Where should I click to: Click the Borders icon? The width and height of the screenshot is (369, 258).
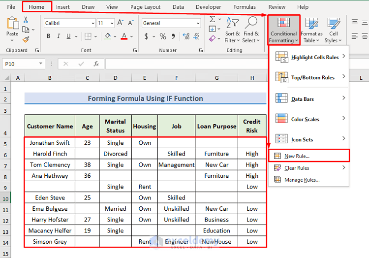tap(88, 36)
